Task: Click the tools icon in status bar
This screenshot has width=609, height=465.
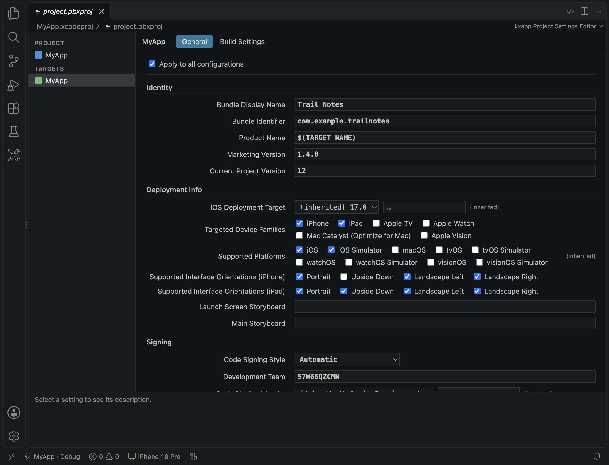Action: click(193, 456)
